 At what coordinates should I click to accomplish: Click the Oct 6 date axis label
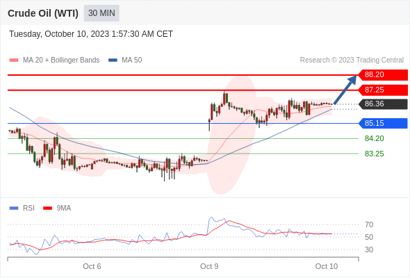[92, 266]
